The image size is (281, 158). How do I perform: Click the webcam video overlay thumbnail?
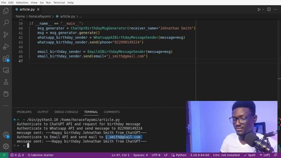[232, 127]
